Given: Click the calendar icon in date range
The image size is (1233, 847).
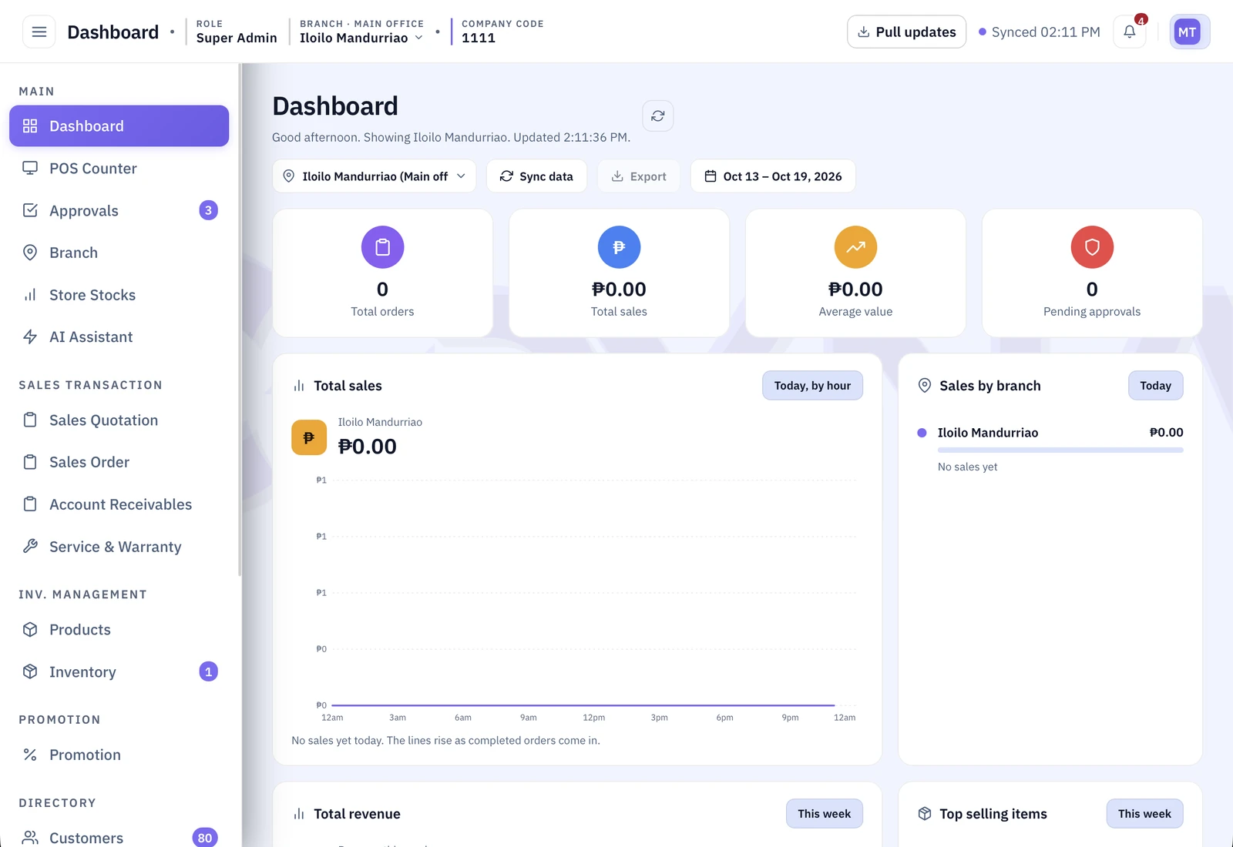Looking at the screenshot, I should pyautogui.click(x=711, y=176).
